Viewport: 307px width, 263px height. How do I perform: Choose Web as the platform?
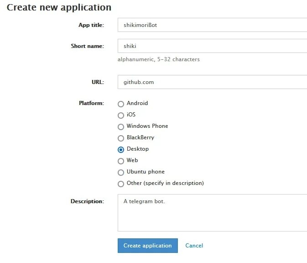(x=121, y=161)
